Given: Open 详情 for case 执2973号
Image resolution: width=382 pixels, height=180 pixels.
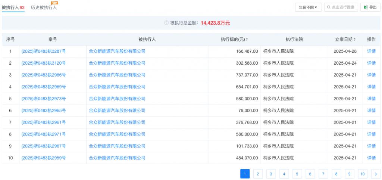Looking at the screenshot, I should click(x=371, y=99).
